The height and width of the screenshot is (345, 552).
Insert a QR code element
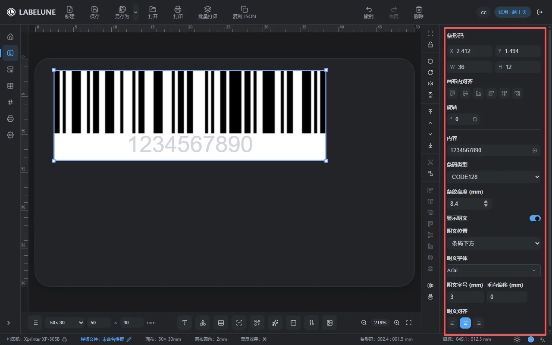click(x=257, y=323)
